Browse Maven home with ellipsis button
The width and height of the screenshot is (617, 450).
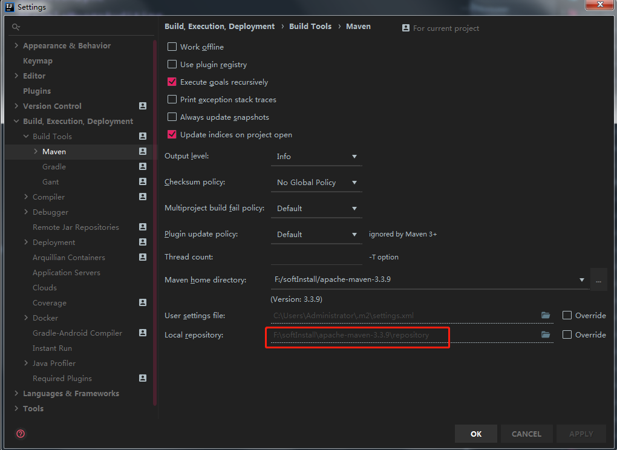(598, 279)
